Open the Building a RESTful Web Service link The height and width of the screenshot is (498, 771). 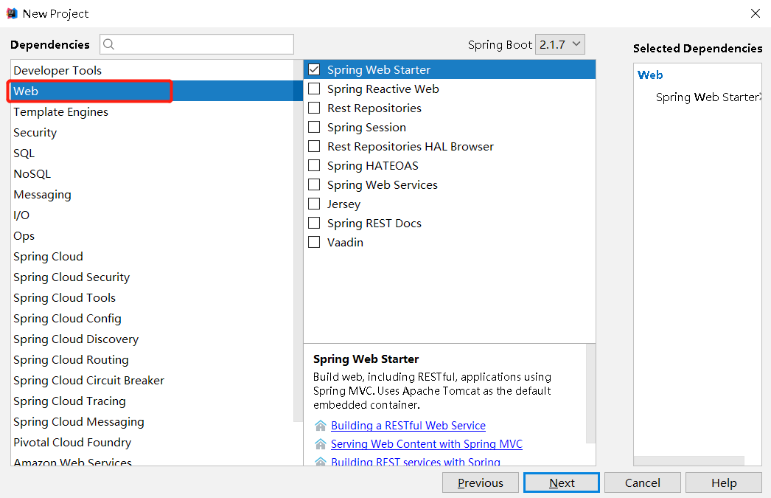tap(408, 426)
